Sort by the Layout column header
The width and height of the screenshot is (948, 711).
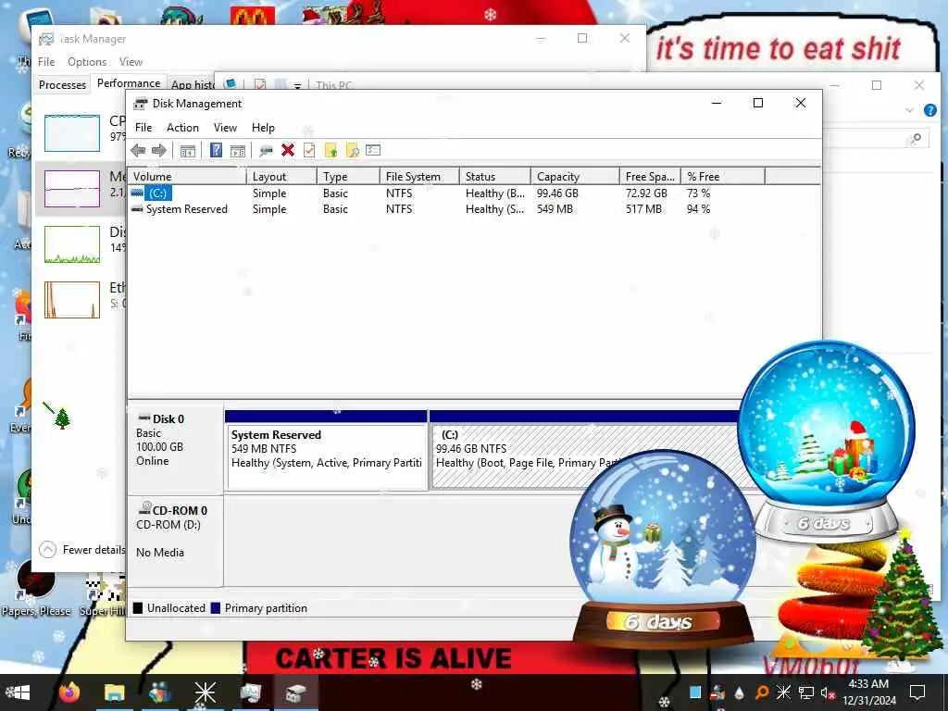click(281, 177)
